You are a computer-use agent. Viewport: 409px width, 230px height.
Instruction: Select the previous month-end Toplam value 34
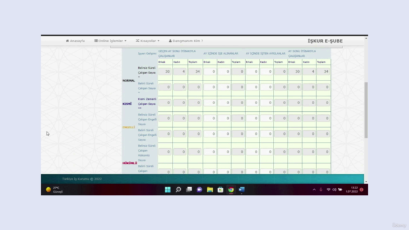pos(194,72)
